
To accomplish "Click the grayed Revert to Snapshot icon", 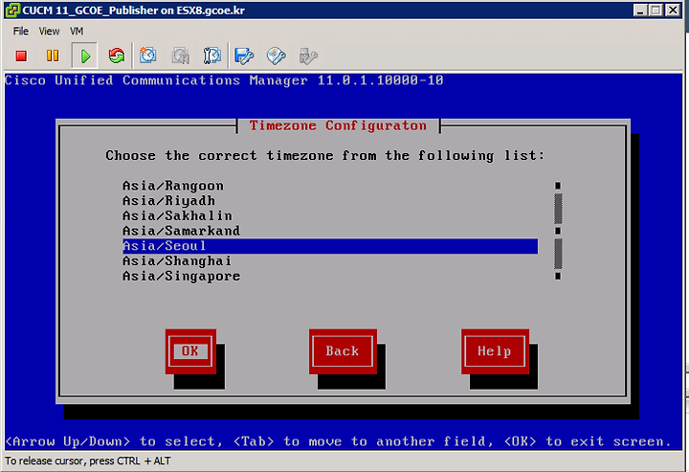I will click(x=180, y=56).
